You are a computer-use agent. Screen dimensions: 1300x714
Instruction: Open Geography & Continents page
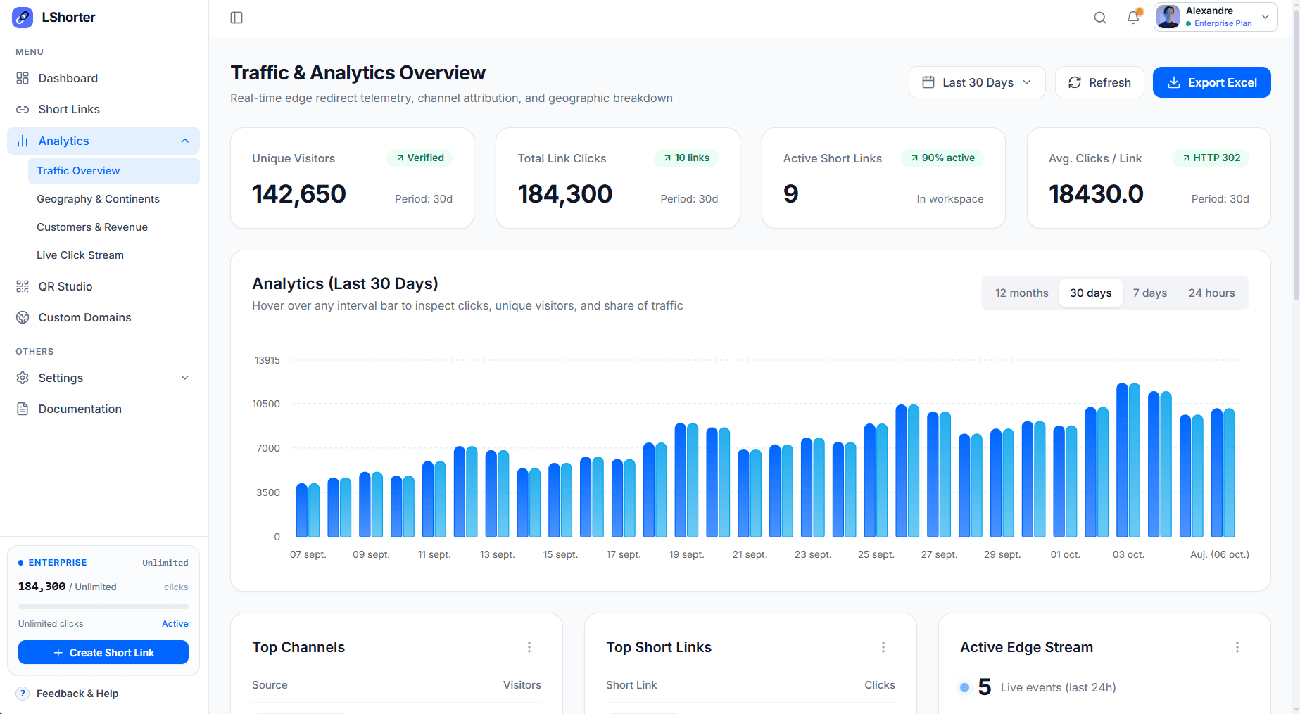(114, 199)
